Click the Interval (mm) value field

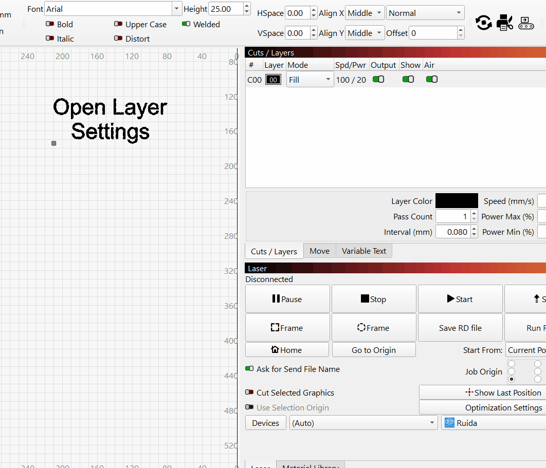click(x=453, y=232)
